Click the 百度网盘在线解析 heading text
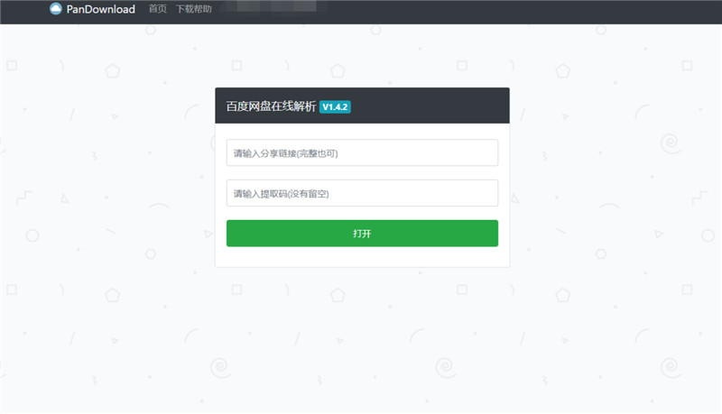 tap(271, 106)
